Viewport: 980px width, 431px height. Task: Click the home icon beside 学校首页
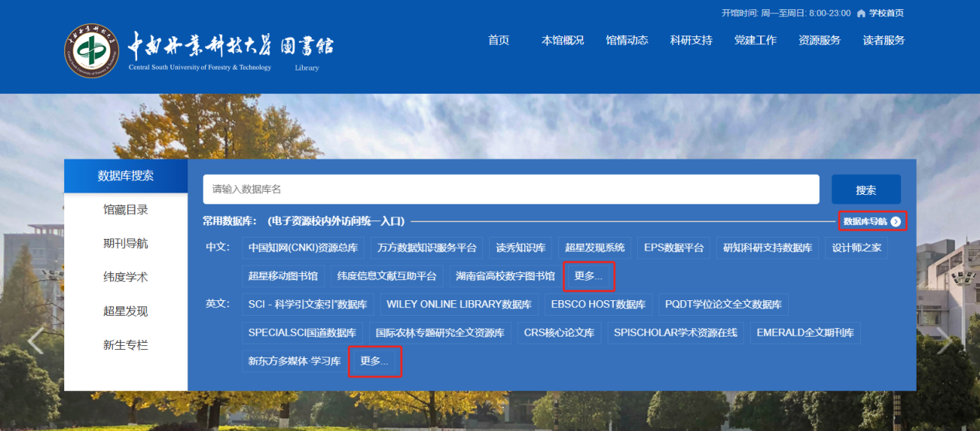[x=861, y=14]
